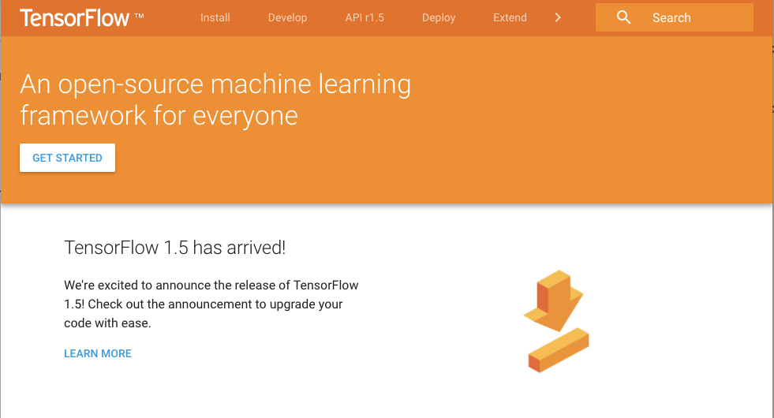
Task: Click the search magnifier icon
Action: (x=623, y=17)
